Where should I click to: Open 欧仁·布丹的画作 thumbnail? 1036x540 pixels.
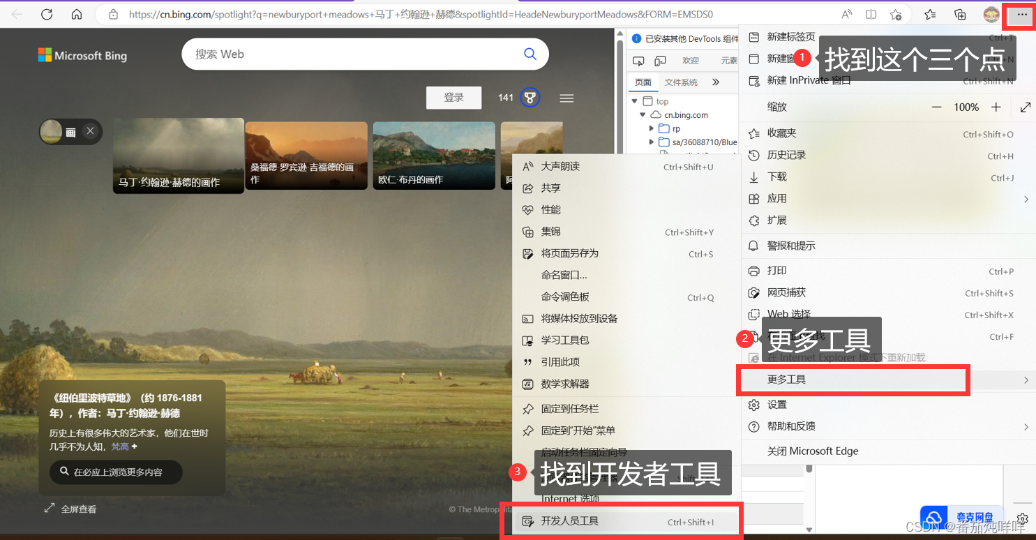click(x=434, y=156)
